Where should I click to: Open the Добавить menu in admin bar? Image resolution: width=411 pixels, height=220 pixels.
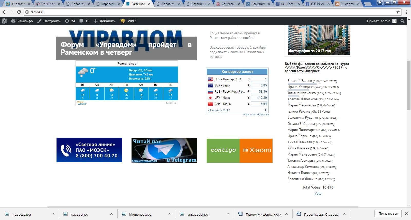(x=105, y=21)
